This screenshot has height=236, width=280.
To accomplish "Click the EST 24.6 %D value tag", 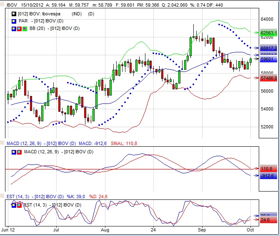I will point(266,219).
